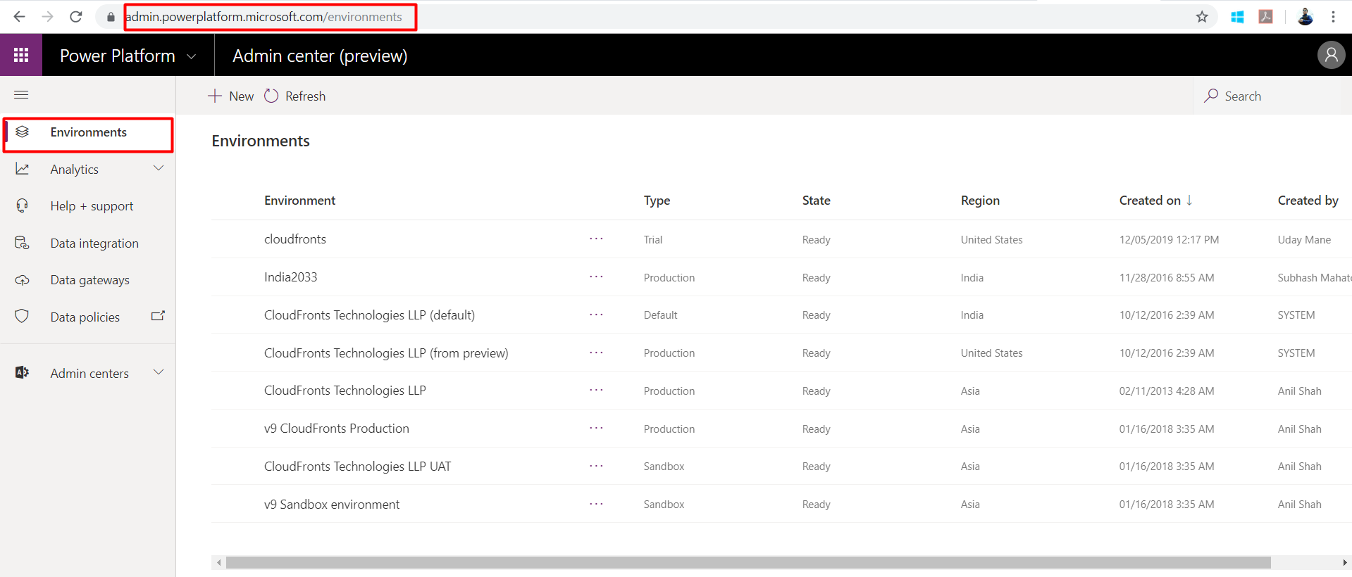Click the circular Refresh icon
1352x577 pixels.
(271, 96)
